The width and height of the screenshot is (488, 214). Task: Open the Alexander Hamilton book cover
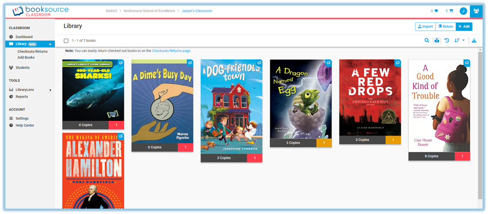[x=93, y=171]
